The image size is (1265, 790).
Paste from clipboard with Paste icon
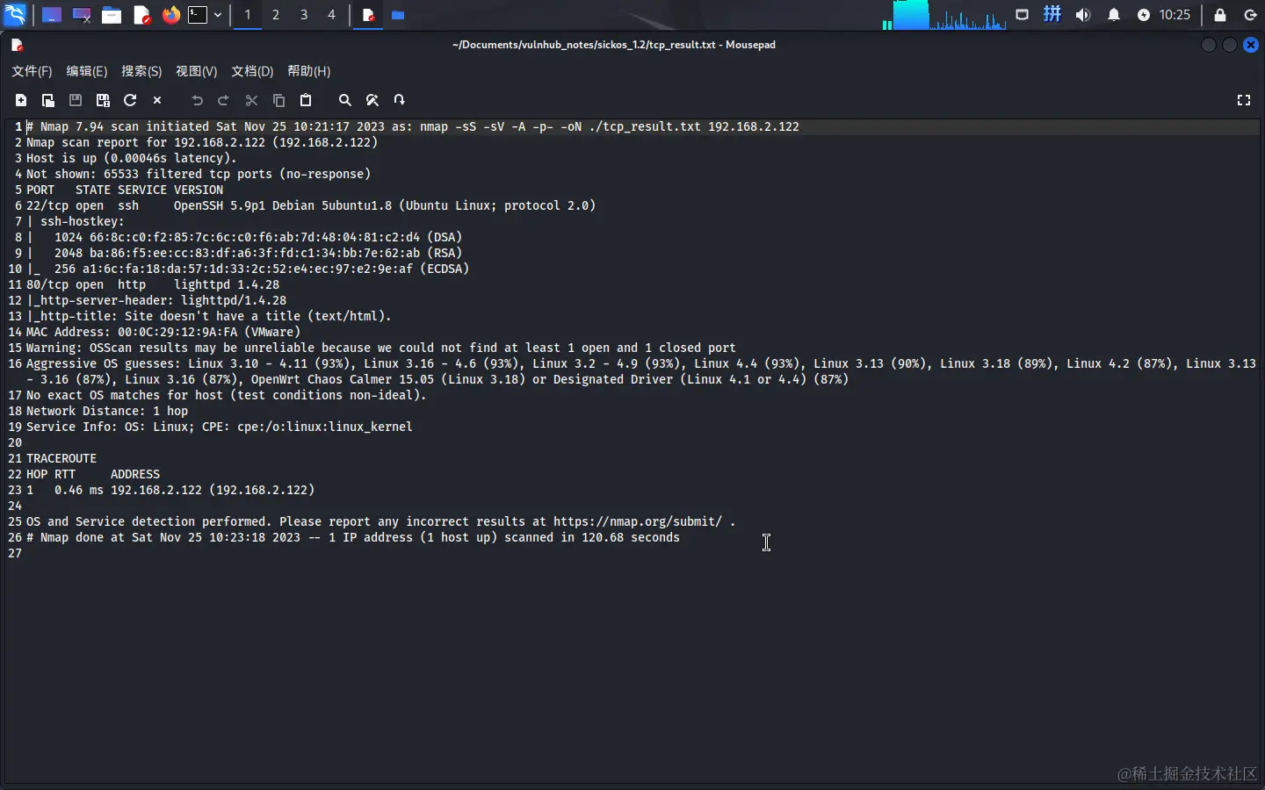pos(306,100)
